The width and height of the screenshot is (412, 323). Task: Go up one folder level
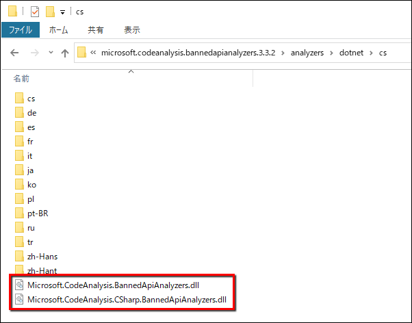[x=65, y=53]
